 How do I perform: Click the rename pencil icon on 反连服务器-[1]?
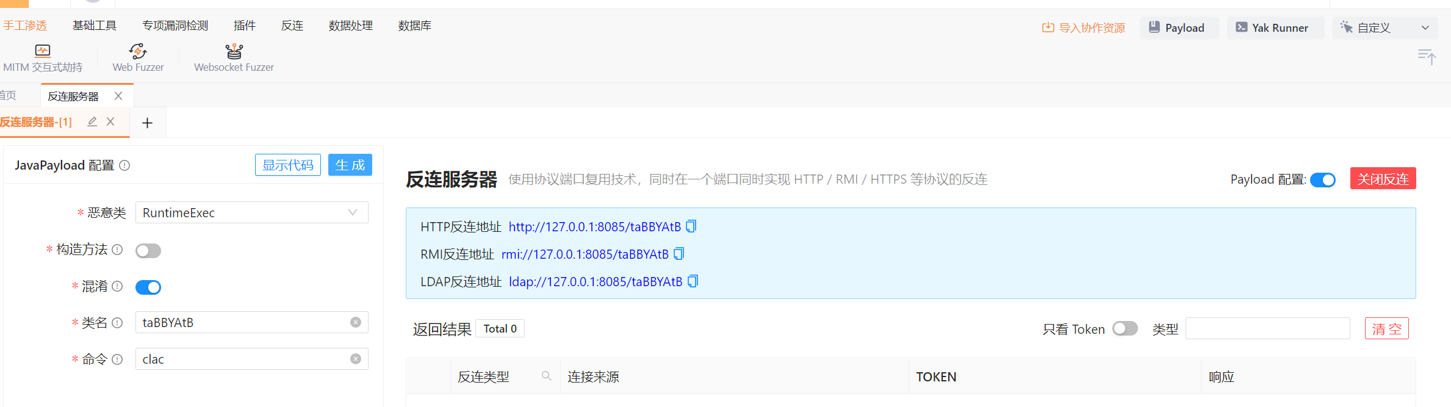coord(92,121)
